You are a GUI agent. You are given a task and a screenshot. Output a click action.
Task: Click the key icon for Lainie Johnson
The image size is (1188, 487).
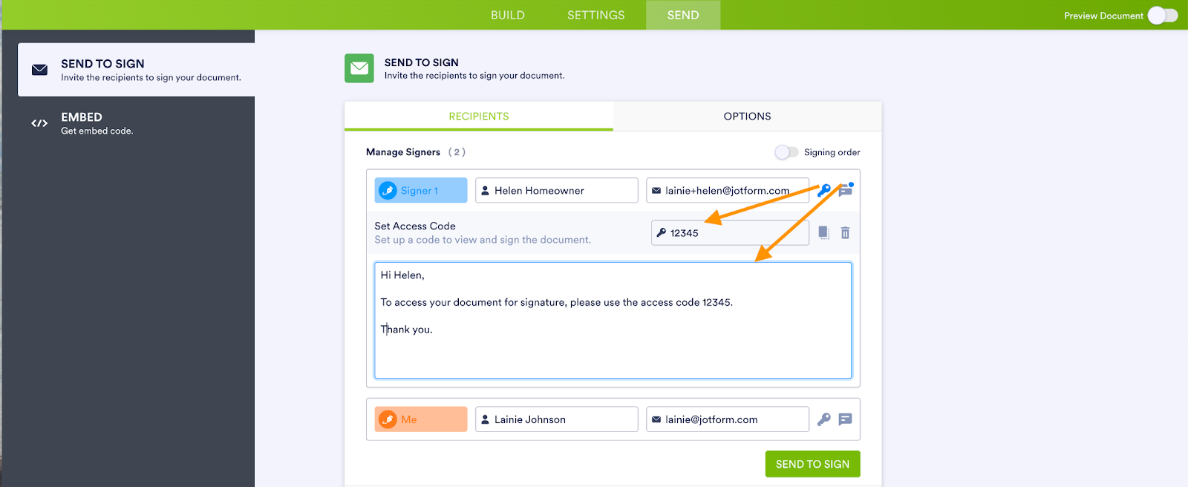pos(823,419)
